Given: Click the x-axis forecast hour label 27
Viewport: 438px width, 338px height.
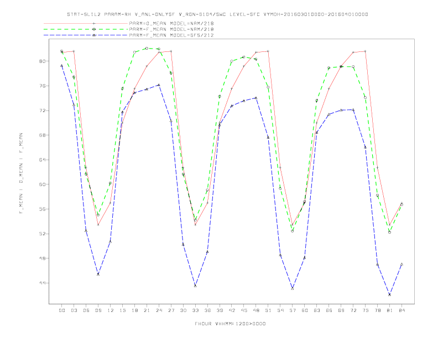Looking at the screenshot, I should (x=171, y=310).
